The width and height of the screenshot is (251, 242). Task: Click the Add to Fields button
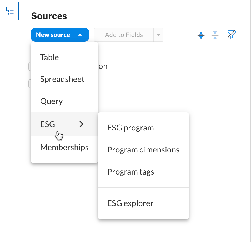coord(124,35)
